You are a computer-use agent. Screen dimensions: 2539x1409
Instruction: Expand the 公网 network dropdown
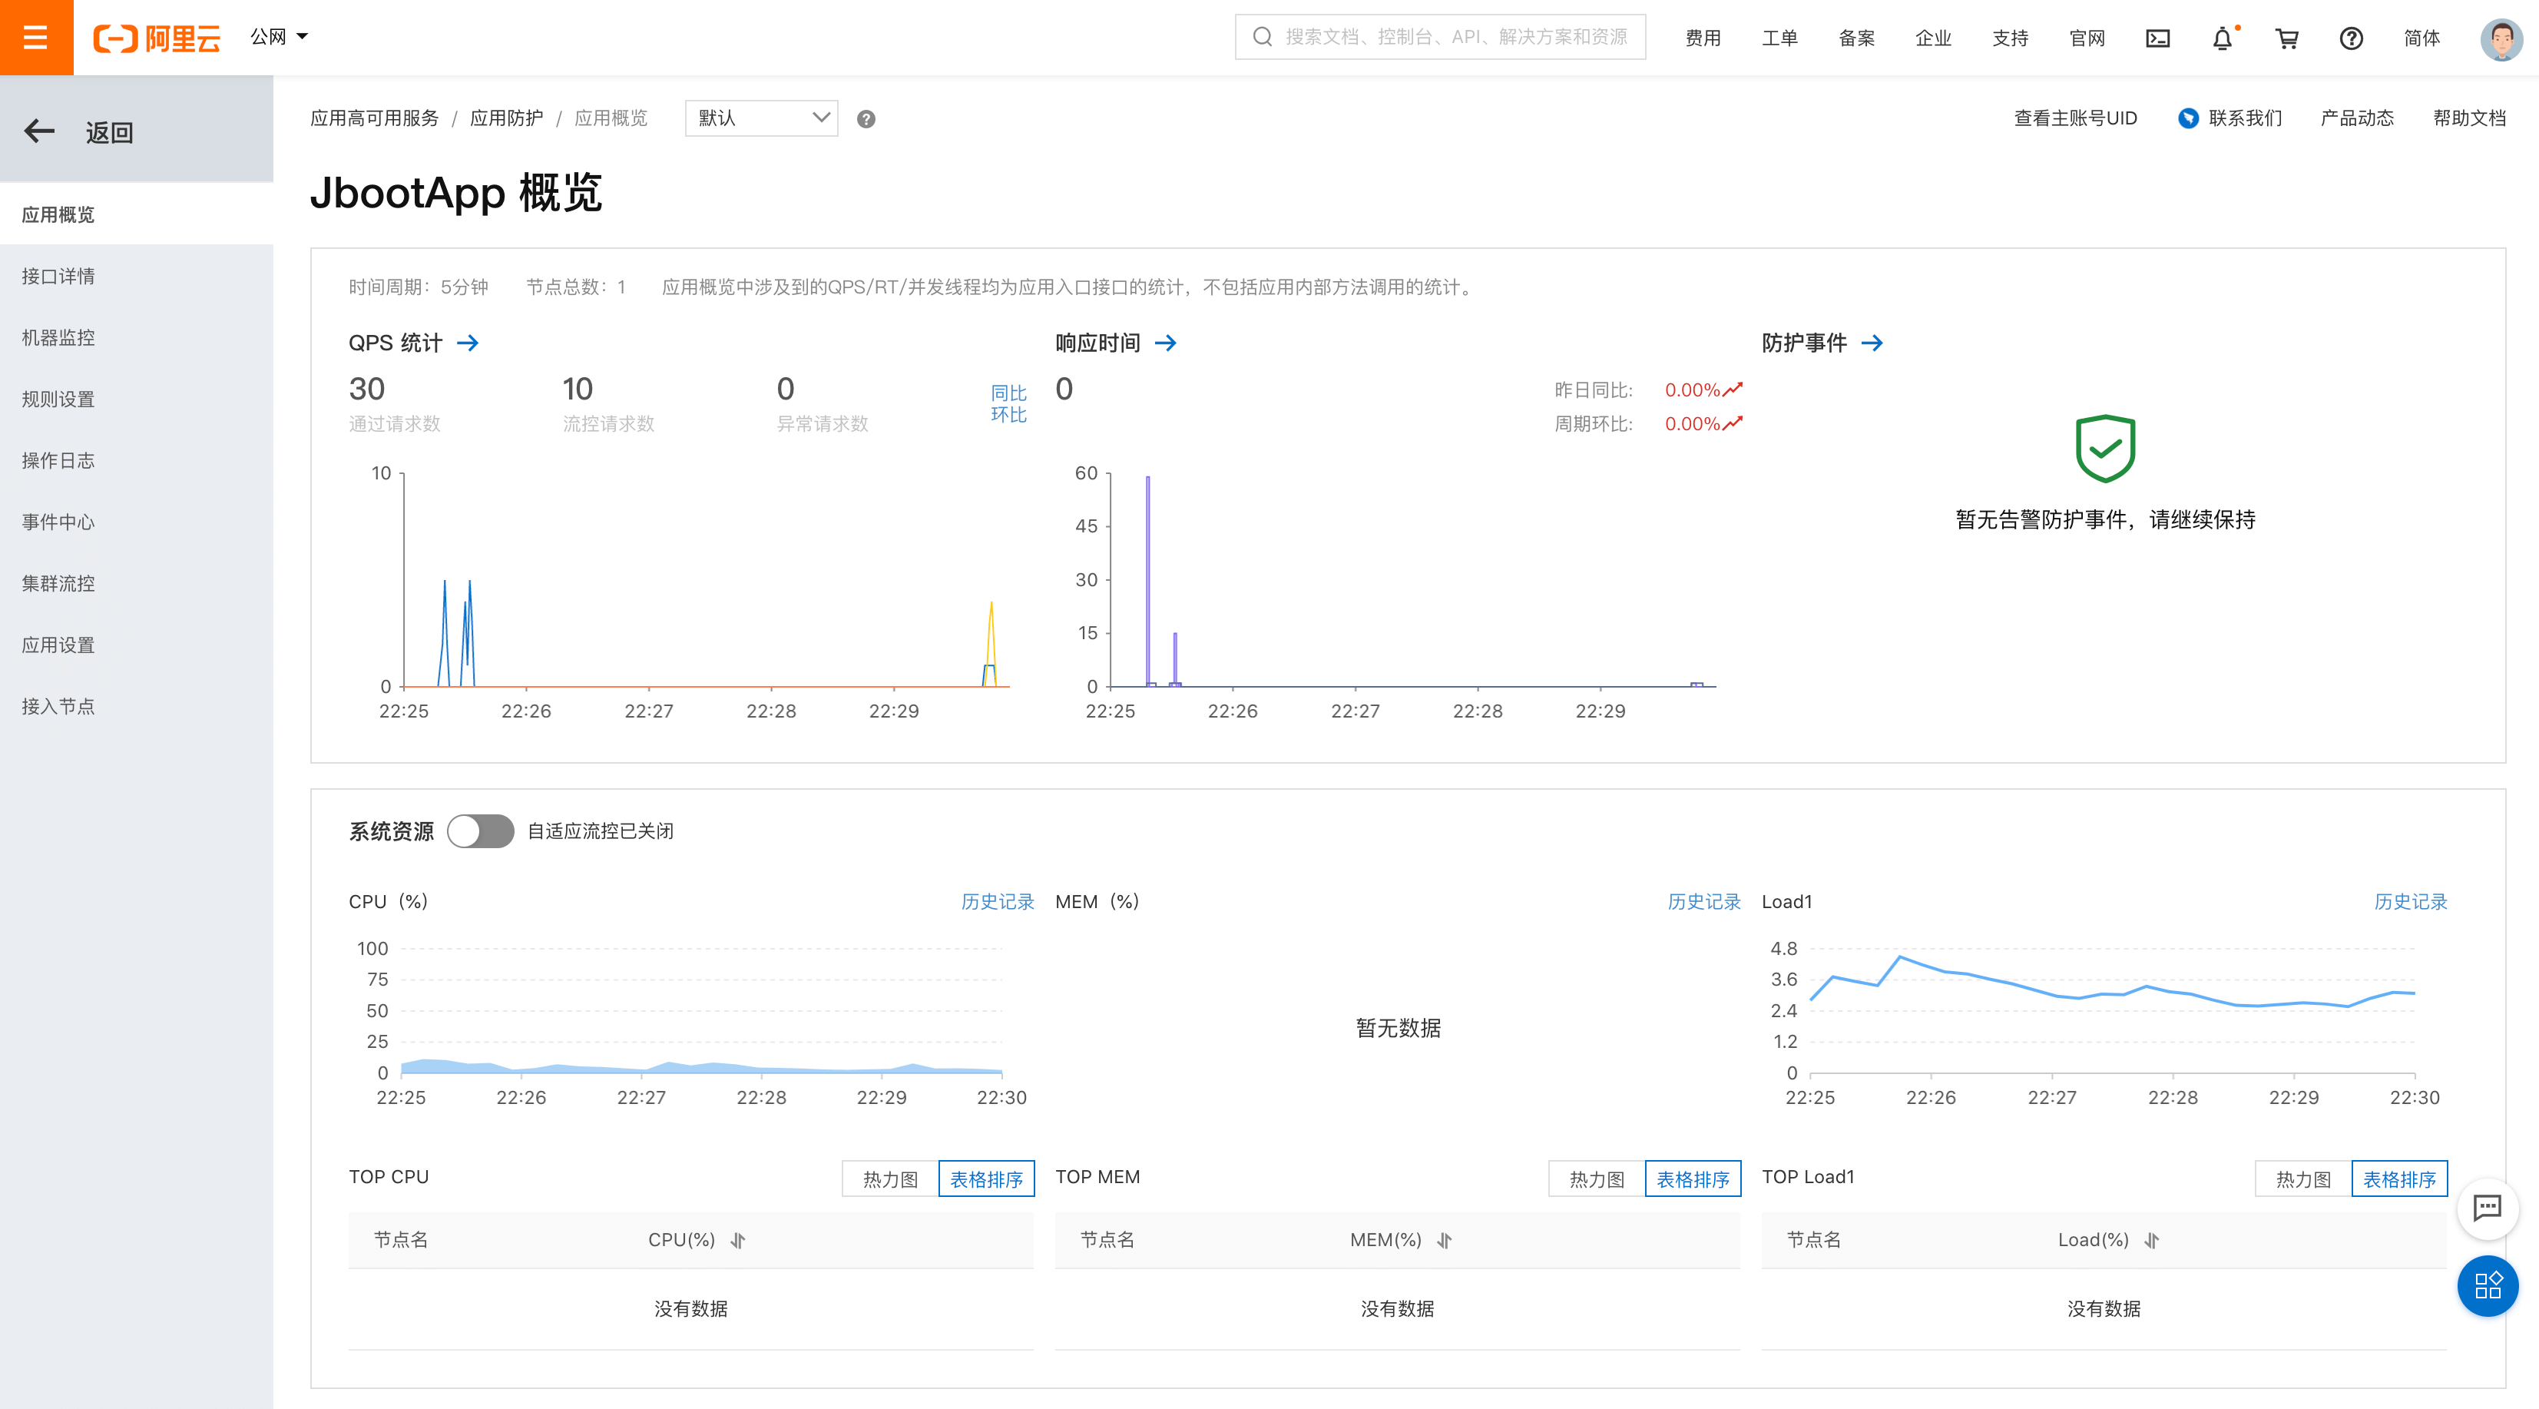point(279,38)
